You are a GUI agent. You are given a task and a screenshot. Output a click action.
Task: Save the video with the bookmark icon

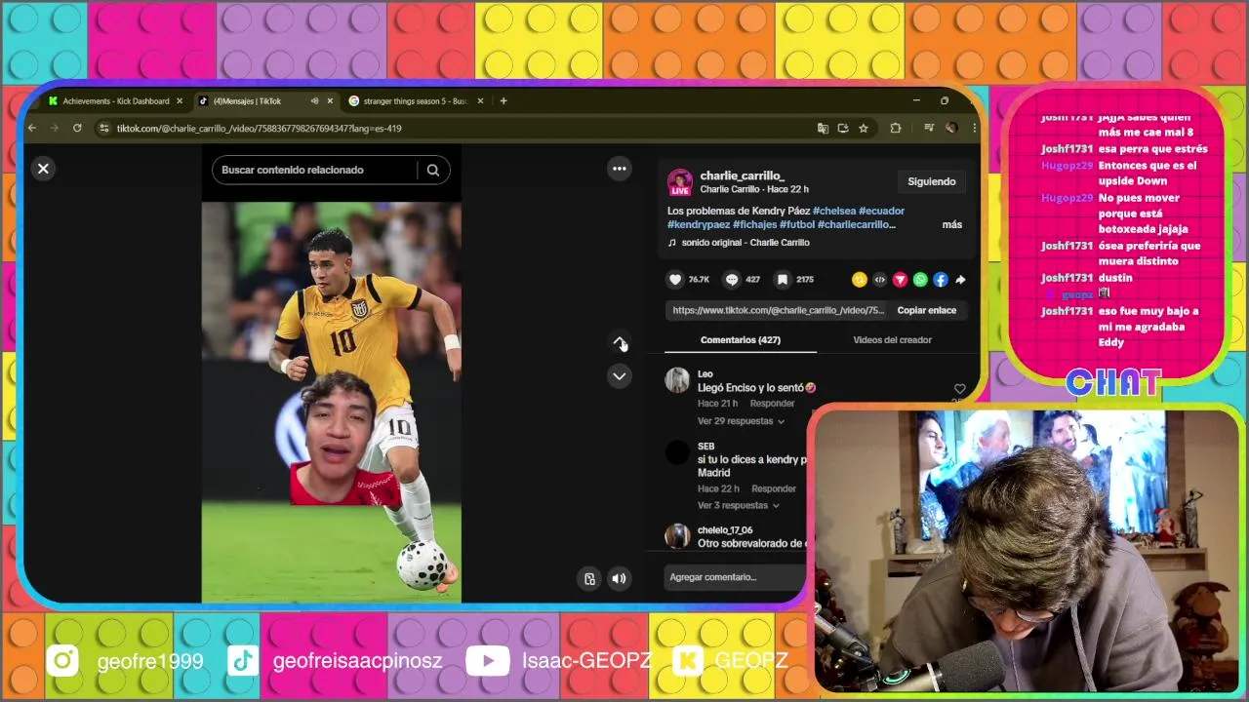tap(783, 280)
